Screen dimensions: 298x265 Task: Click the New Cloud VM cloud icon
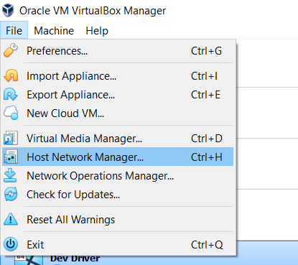click(x=11, y=113)
